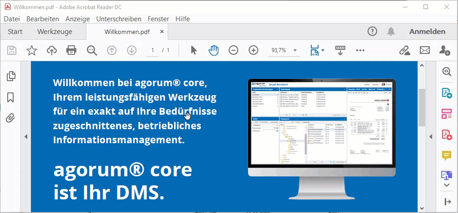This screenshot has height=213, width=458.
Task: Open Help question mark icon
Action: (x=372, y=31)
